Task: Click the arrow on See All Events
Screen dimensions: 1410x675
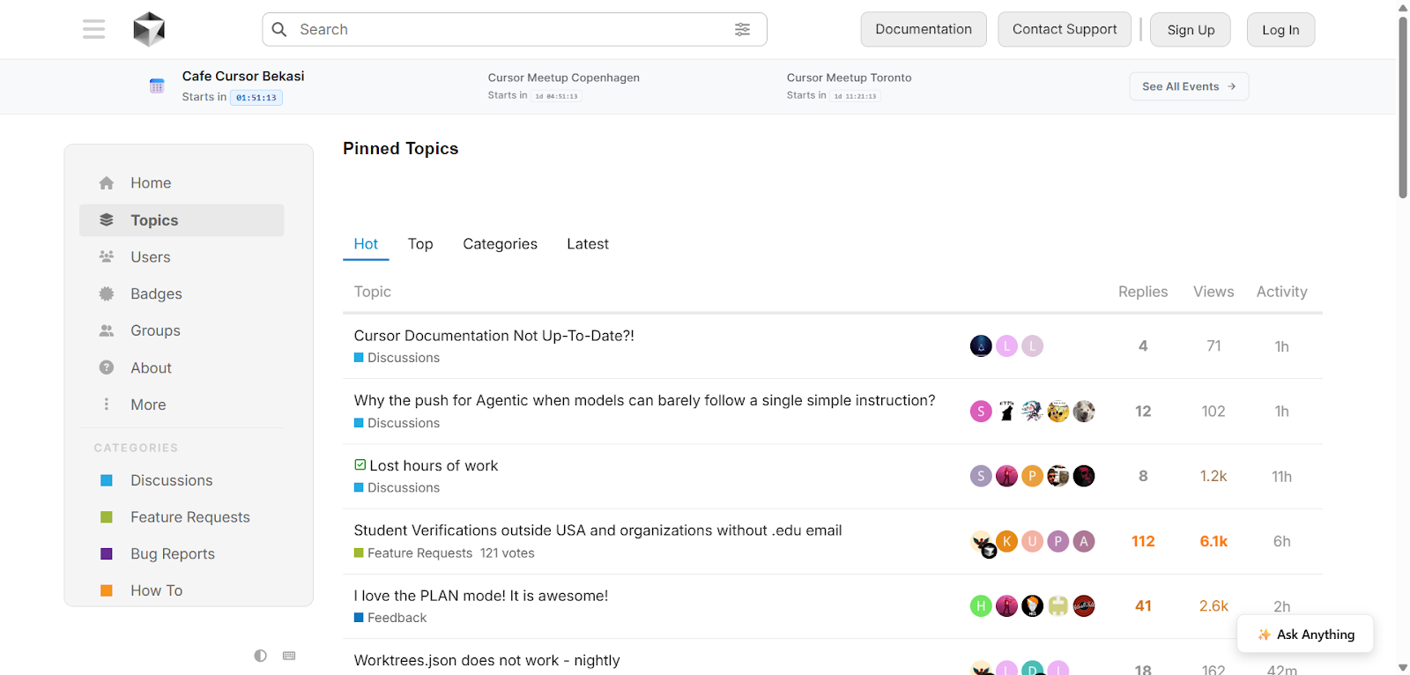Action: coord(1232,86)
